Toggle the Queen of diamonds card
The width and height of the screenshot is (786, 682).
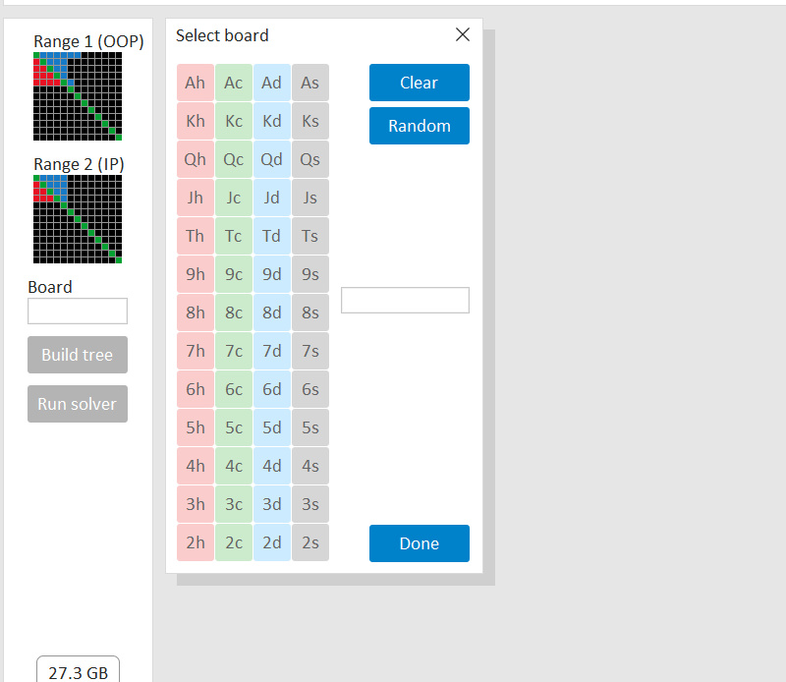(272, 159)
